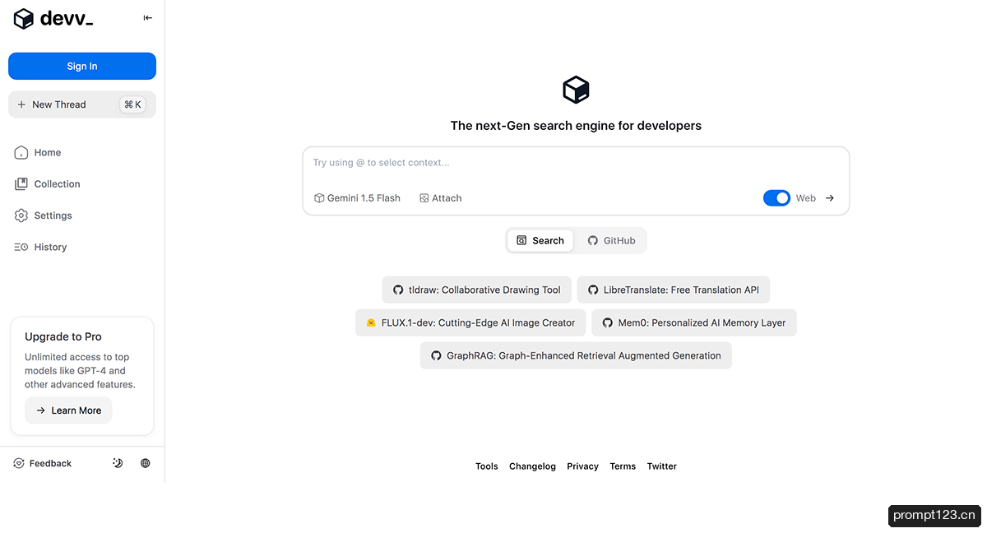Image resolution: width=987 pixels, height=533 pixels.
Task: Click the next-Gen search engine tagline
Action: point(576,126)
